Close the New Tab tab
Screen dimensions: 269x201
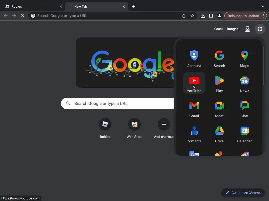click(x=124, y=7)
